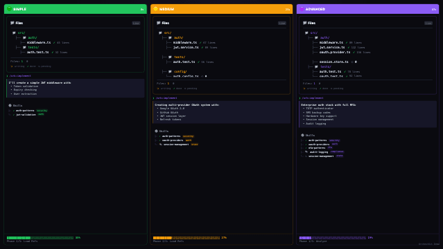Click the /arb:implement command in SIMPLE column
This screenshot has height=249, width=443.
[x=20, y=76]
